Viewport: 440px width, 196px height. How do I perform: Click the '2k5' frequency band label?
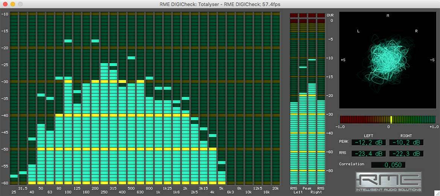pos(194,193)
